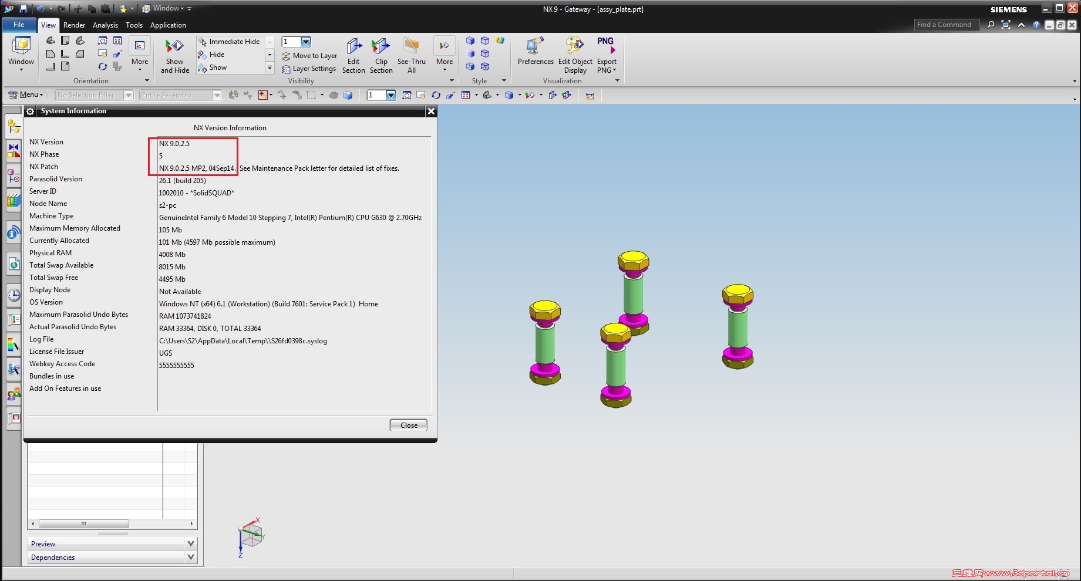Expand the Style group options arrow
Image resolution: width=1081 pixels, height=581 pixels.
[504, 81]
